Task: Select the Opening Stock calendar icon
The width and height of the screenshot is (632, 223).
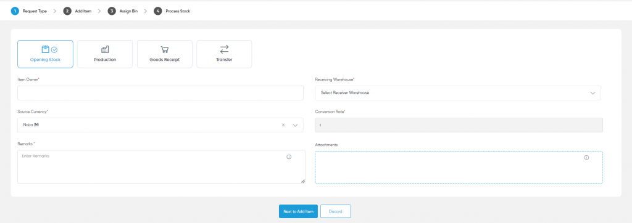Action: pos(46,49)
